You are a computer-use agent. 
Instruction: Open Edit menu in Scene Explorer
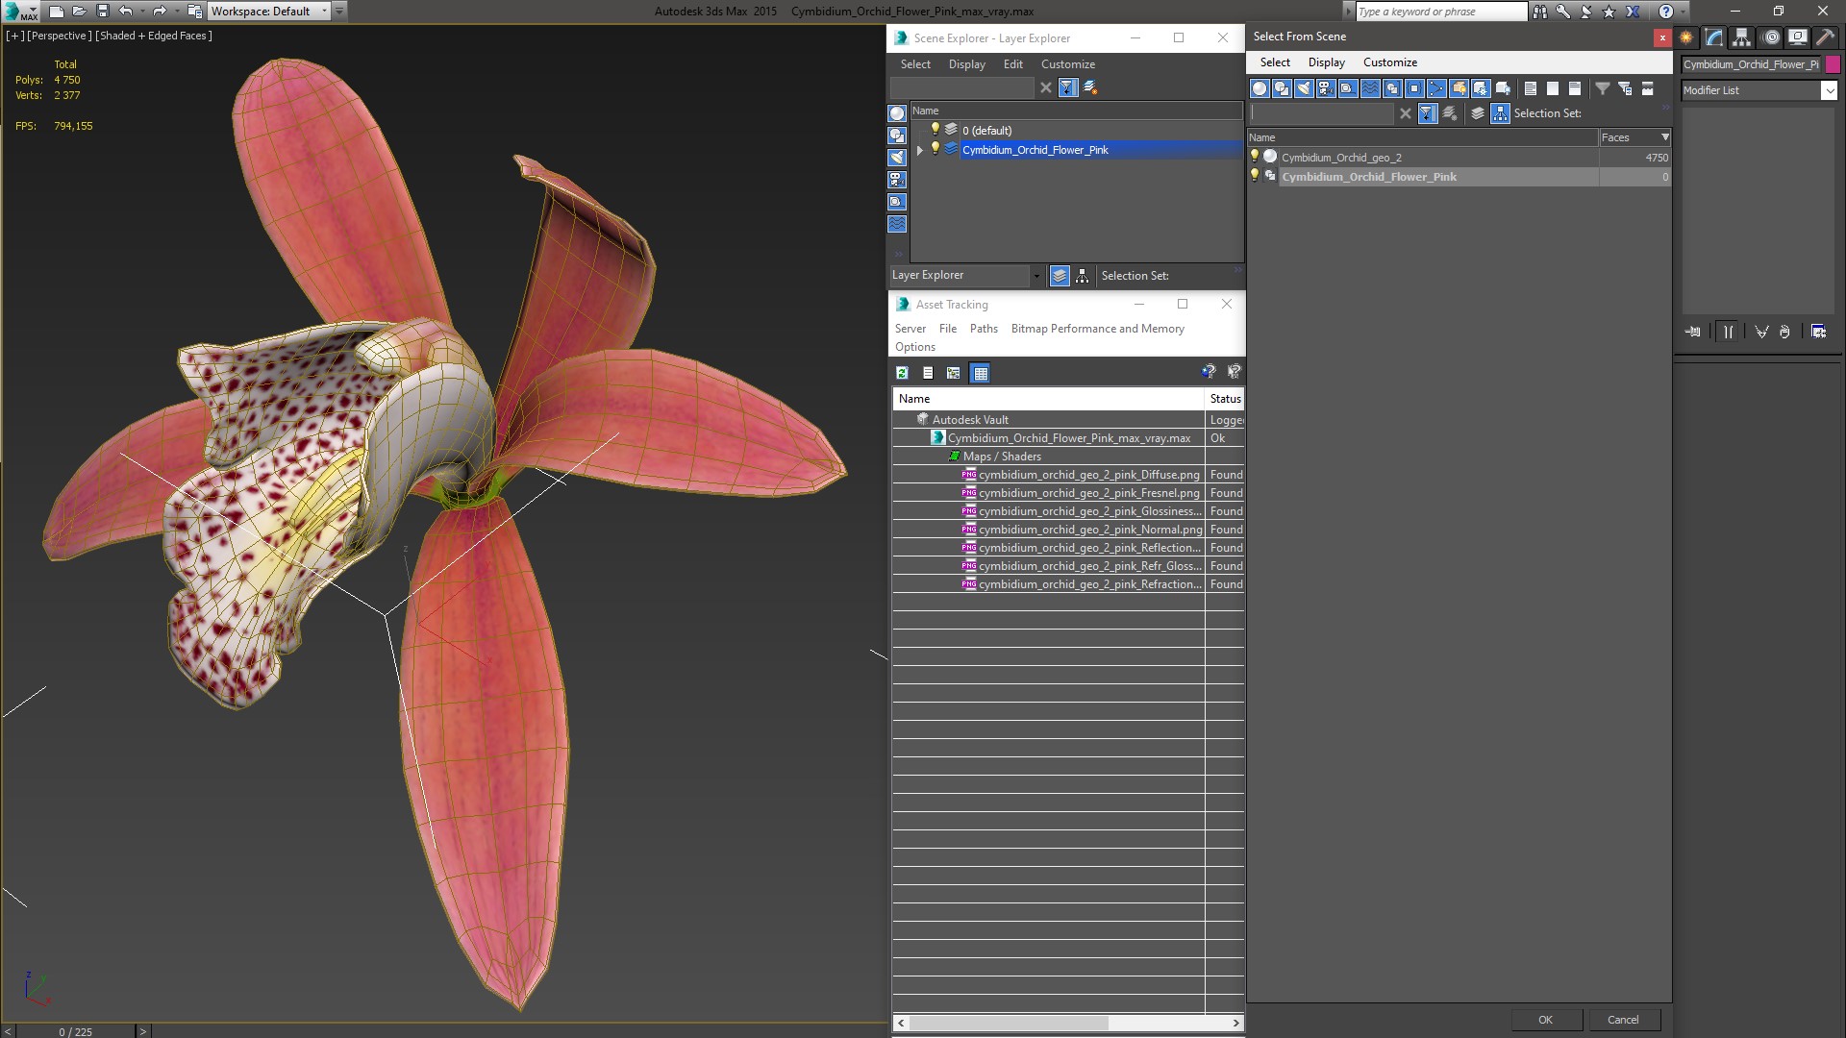point(1013,64)
